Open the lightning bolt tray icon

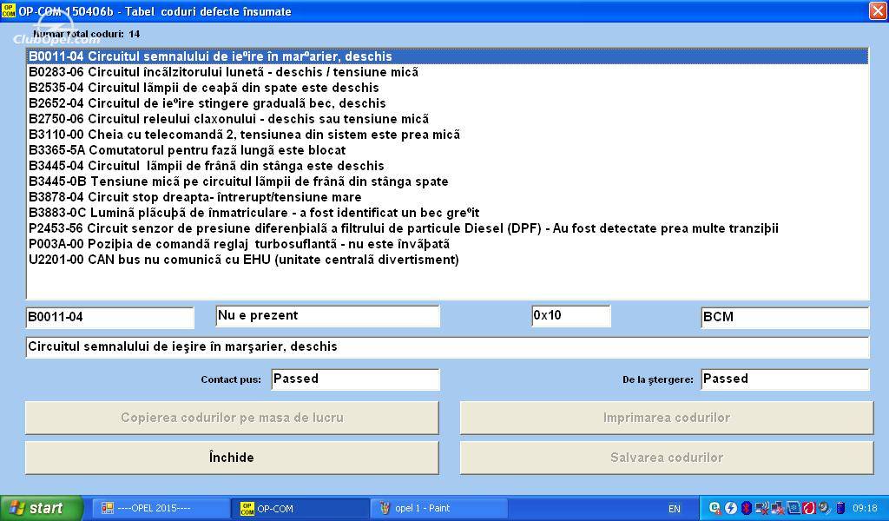click(731, 508)
